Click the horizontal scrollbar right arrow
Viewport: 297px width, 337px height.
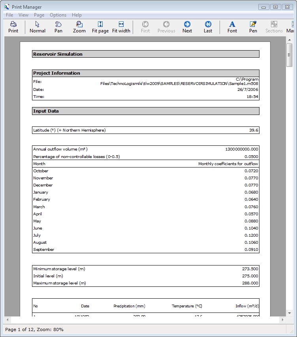[x=282, y=320]
